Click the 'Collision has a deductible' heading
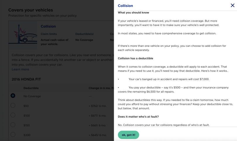The width and height of the screenshot is (237, 141). [135, 58]
